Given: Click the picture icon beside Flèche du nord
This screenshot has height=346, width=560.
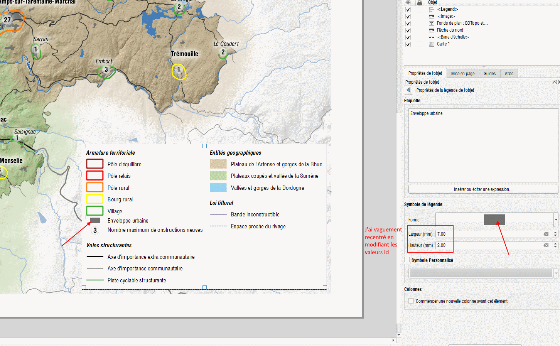Looking at the screenshot, I should 432,30.
